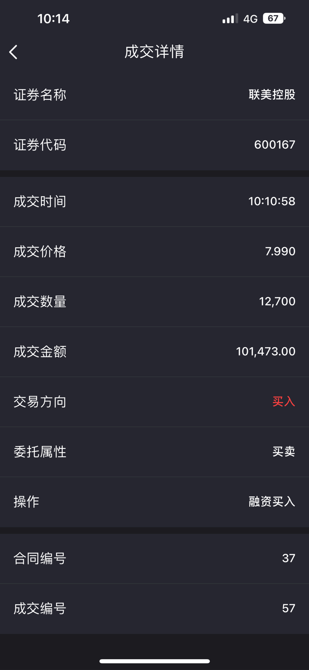Screen dimensions: 309x670
Task: Tap the 10:14 status bar clock
Action: (x=54, y=19)
